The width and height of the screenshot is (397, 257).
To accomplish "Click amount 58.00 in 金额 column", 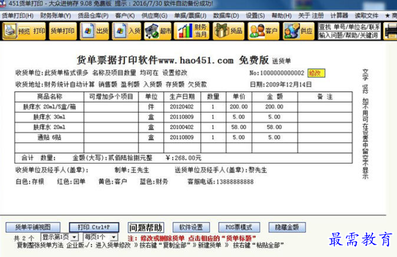I will click(x=274, y=127).
